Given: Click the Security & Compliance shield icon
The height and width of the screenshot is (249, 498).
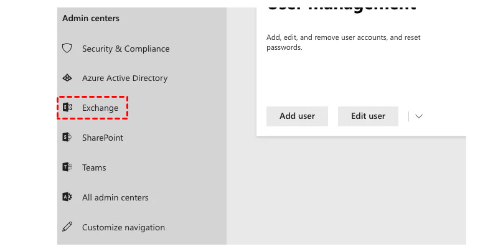Looking at the screenshot, I should point(68,49).
